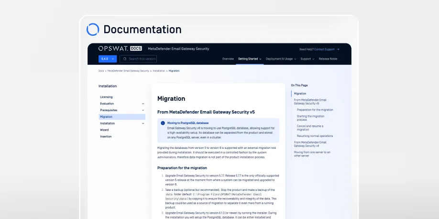Jump to From MetaDefender Email Gateway Security v5
This screenshot has height=219, width=439.
tap(310, 102)
